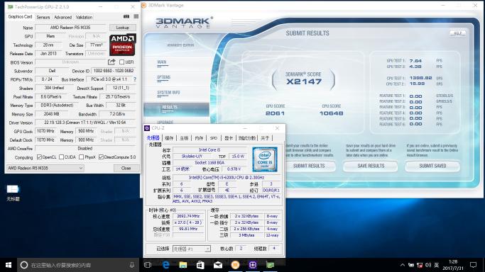This screenshot has height=272, width=485.
Task: Click the IME language indicator 英
Action: pos(437,265)
